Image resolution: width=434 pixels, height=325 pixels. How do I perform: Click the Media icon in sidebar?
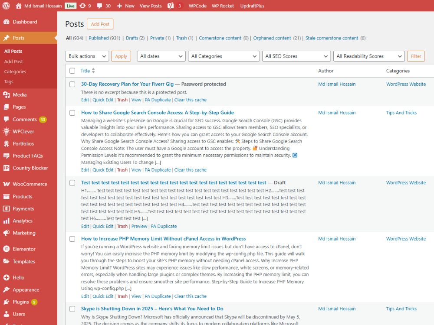tap(7, 95)
